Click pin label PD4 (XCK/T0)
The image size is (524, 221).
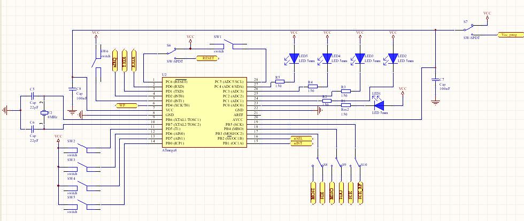pos(176,105)
